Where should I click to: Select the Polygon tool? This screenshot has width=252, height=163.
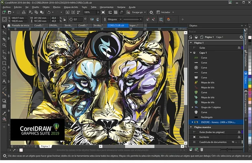pos(4,74)
